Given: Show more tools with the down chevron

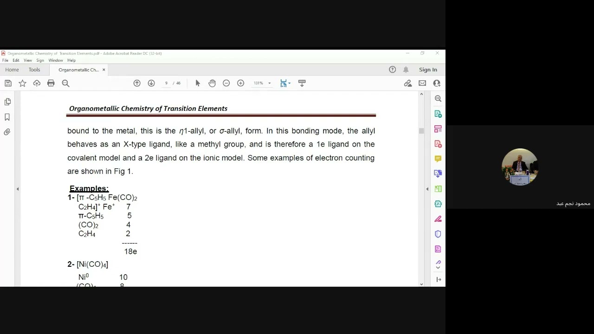Looking at the screenshot, I should 438,268.
